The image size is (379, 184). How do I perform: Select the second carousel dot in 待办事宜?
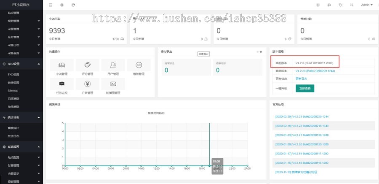pyautogui.click(x=261, y=51)
